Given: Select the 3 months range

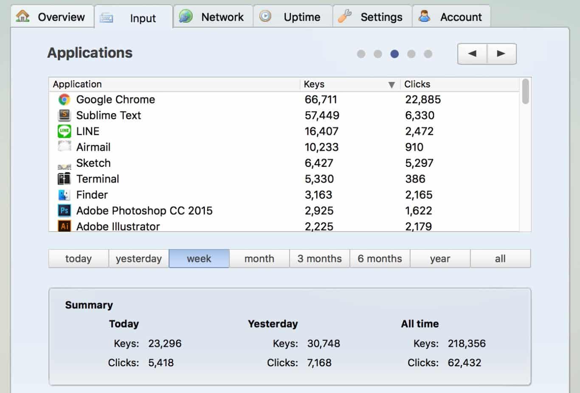Looking at the screenshot, I should [x=320, y=258].
